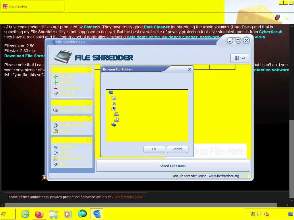Collapse the sidebar group with green plus icons

pos(89,70)
